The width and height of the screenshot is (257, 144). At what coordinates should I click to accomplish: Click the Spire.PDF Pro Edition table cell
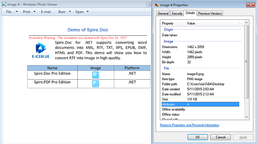coord(52,84)
